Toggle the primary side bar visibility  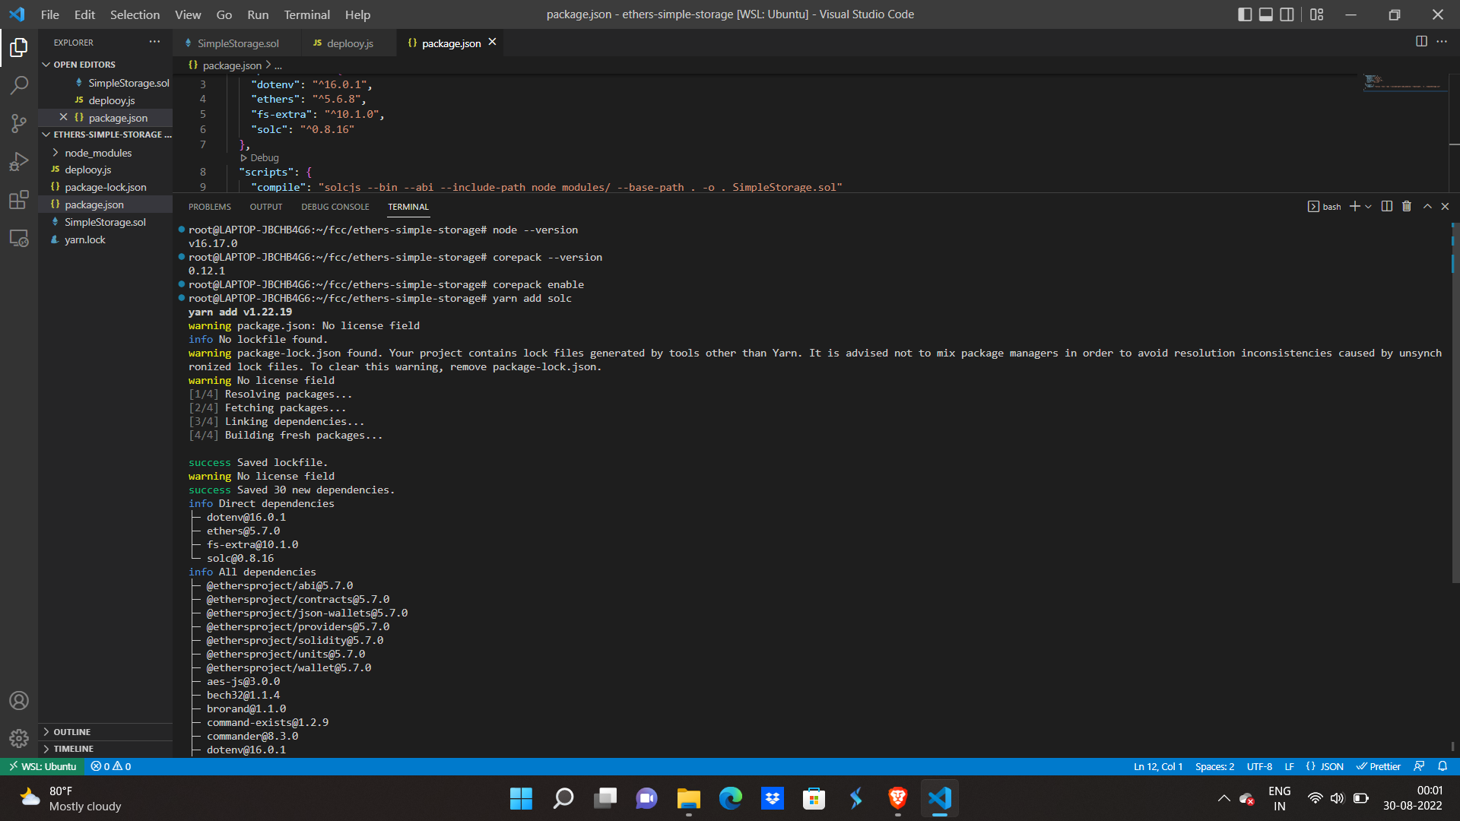[1245, 14]
